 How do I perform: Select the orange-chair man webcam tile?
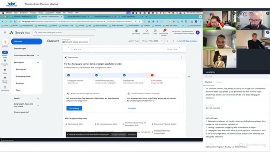coord(220,20)
